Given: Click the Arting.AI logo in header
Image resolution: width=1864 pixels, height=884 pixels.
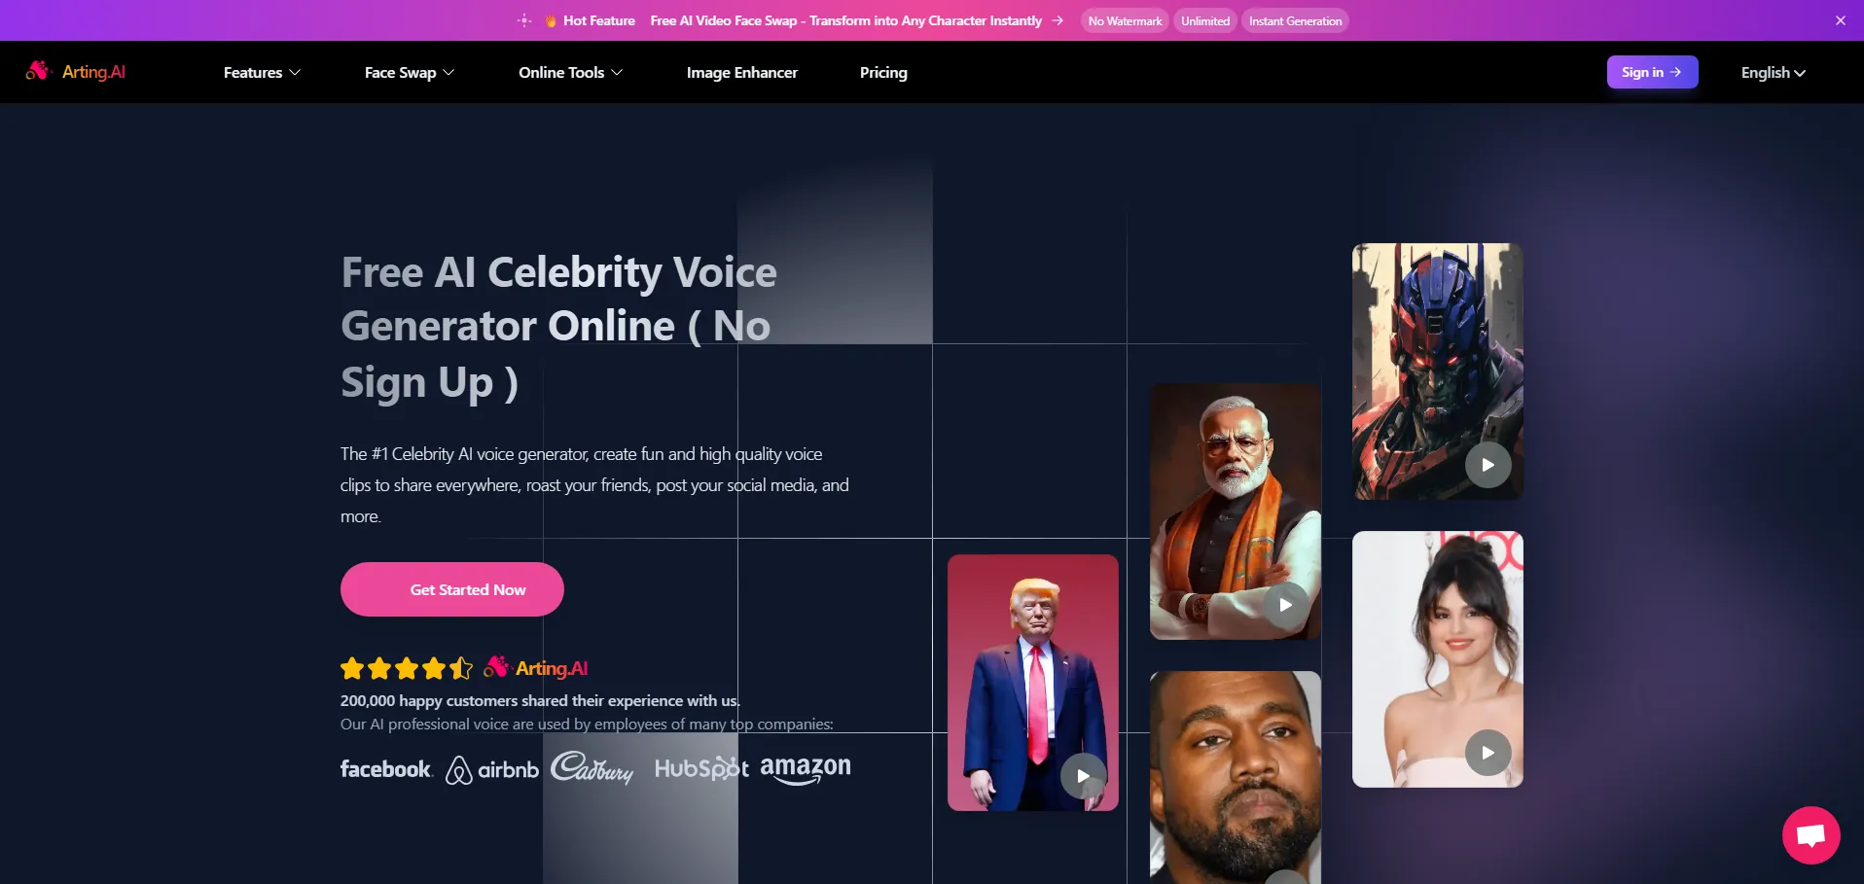Looking at the screenshot, I should pyautogui.click(x=76, y=71).
